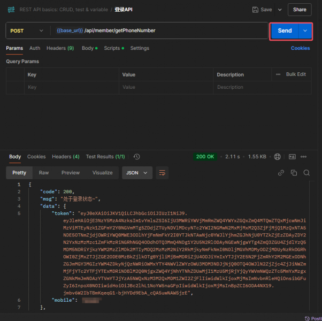Screen dimensions: 322x321
Task: Click the "mobile" key on line 6
Action: click(x=63, y=300)
